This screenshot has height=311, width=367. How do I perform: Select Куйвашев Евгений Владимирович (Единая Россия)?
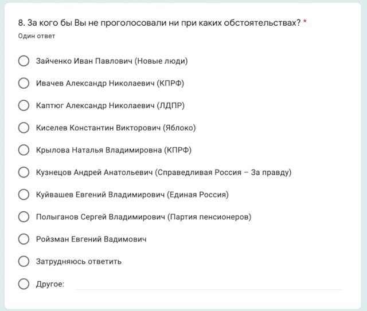click(x=24, y=195)
